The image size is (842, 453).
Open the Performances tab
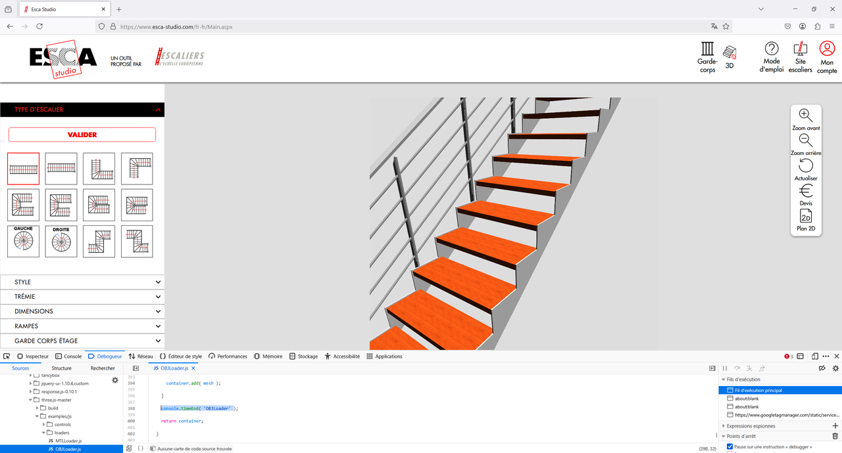[228, 356]
